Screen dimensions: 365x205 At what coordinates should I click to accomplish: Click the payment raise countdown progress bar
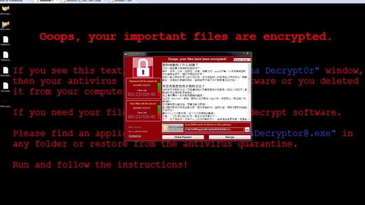159,90
